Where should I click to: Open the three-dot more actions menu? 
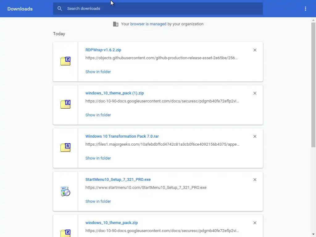click(x=305, y=9)
